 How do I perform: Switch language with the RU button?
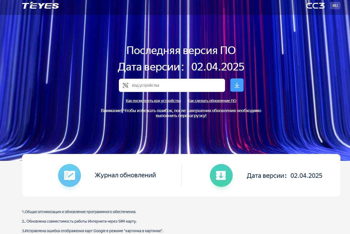coord(335,6)
